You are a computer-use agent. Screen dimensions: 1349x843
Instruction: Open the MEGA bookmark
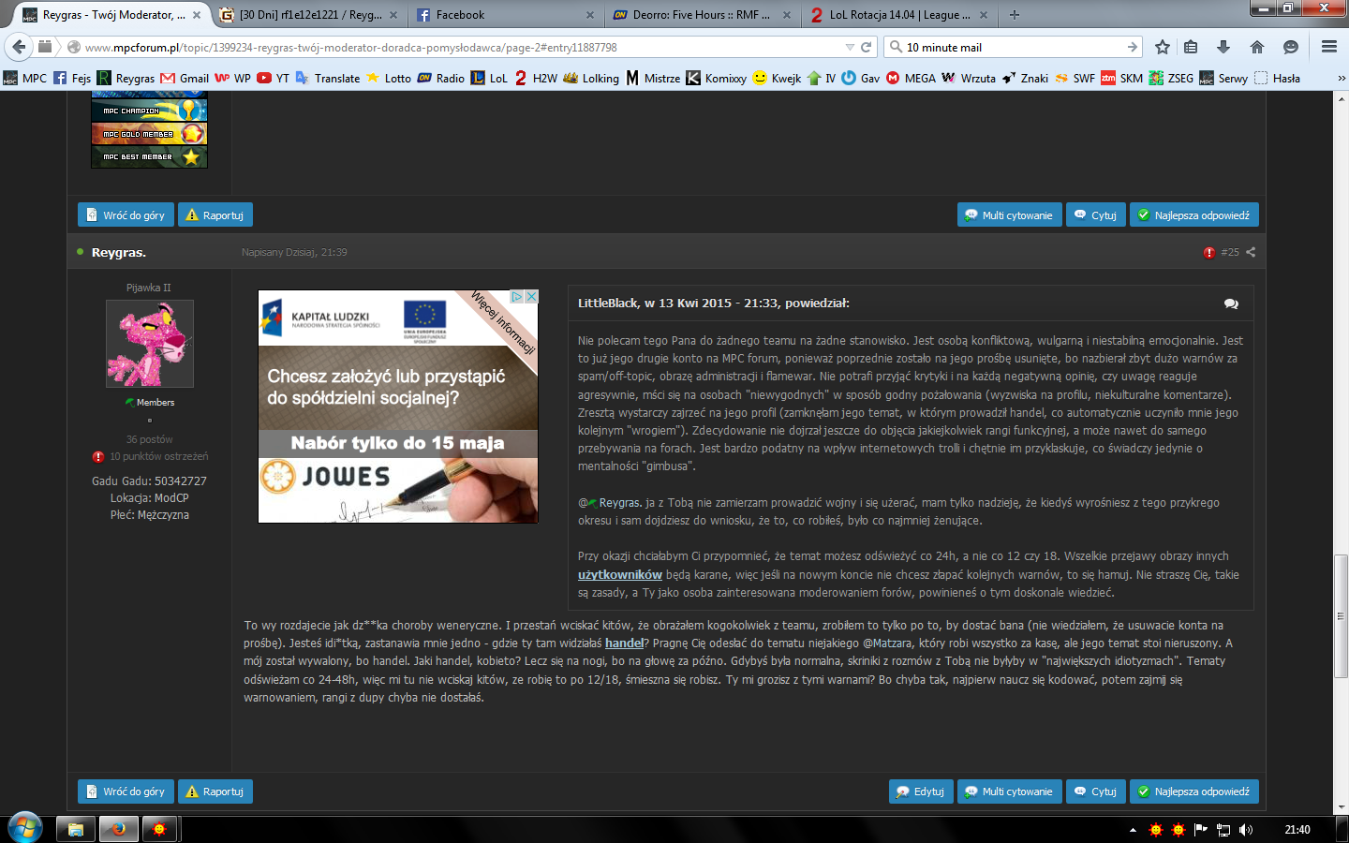tap(911, 79)
